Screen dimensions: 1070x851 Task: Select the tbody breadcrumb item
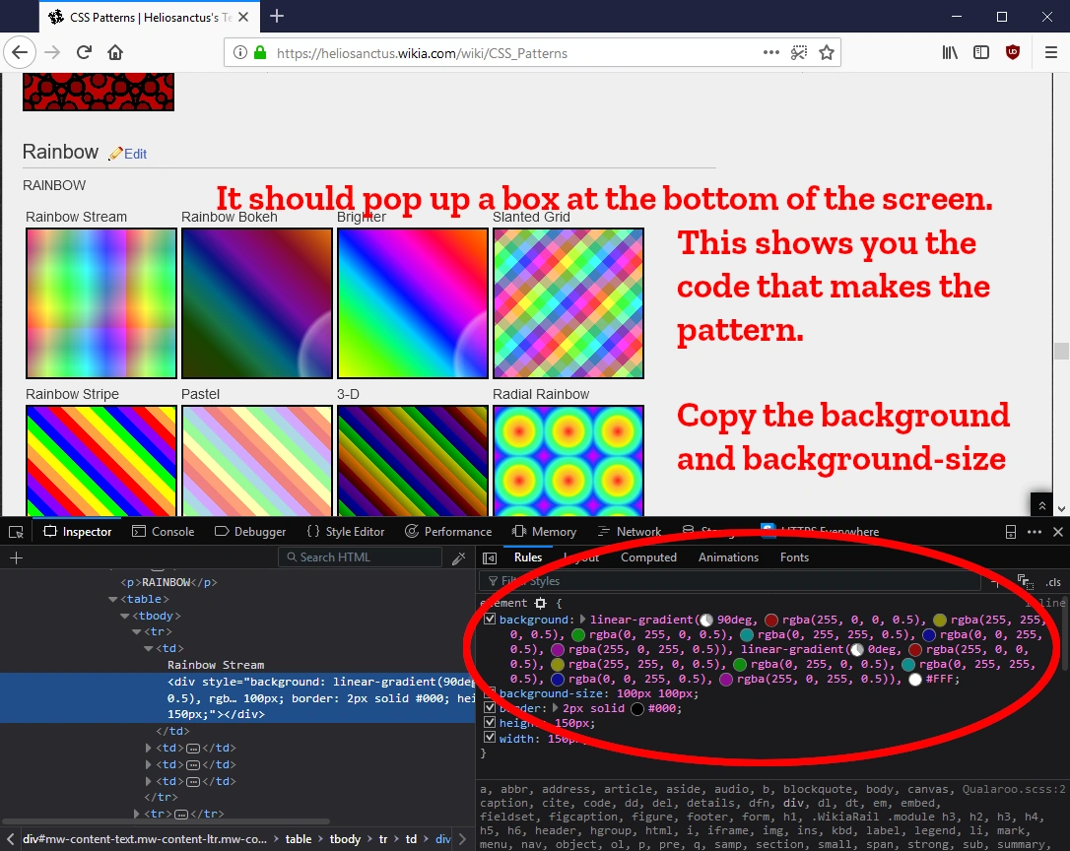click(x=345, y=839)
